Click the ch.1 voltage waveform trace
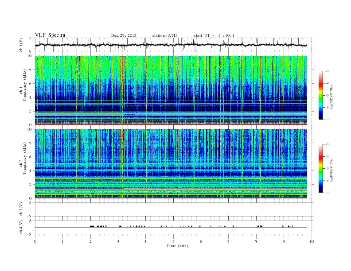 tap(171, 45)
